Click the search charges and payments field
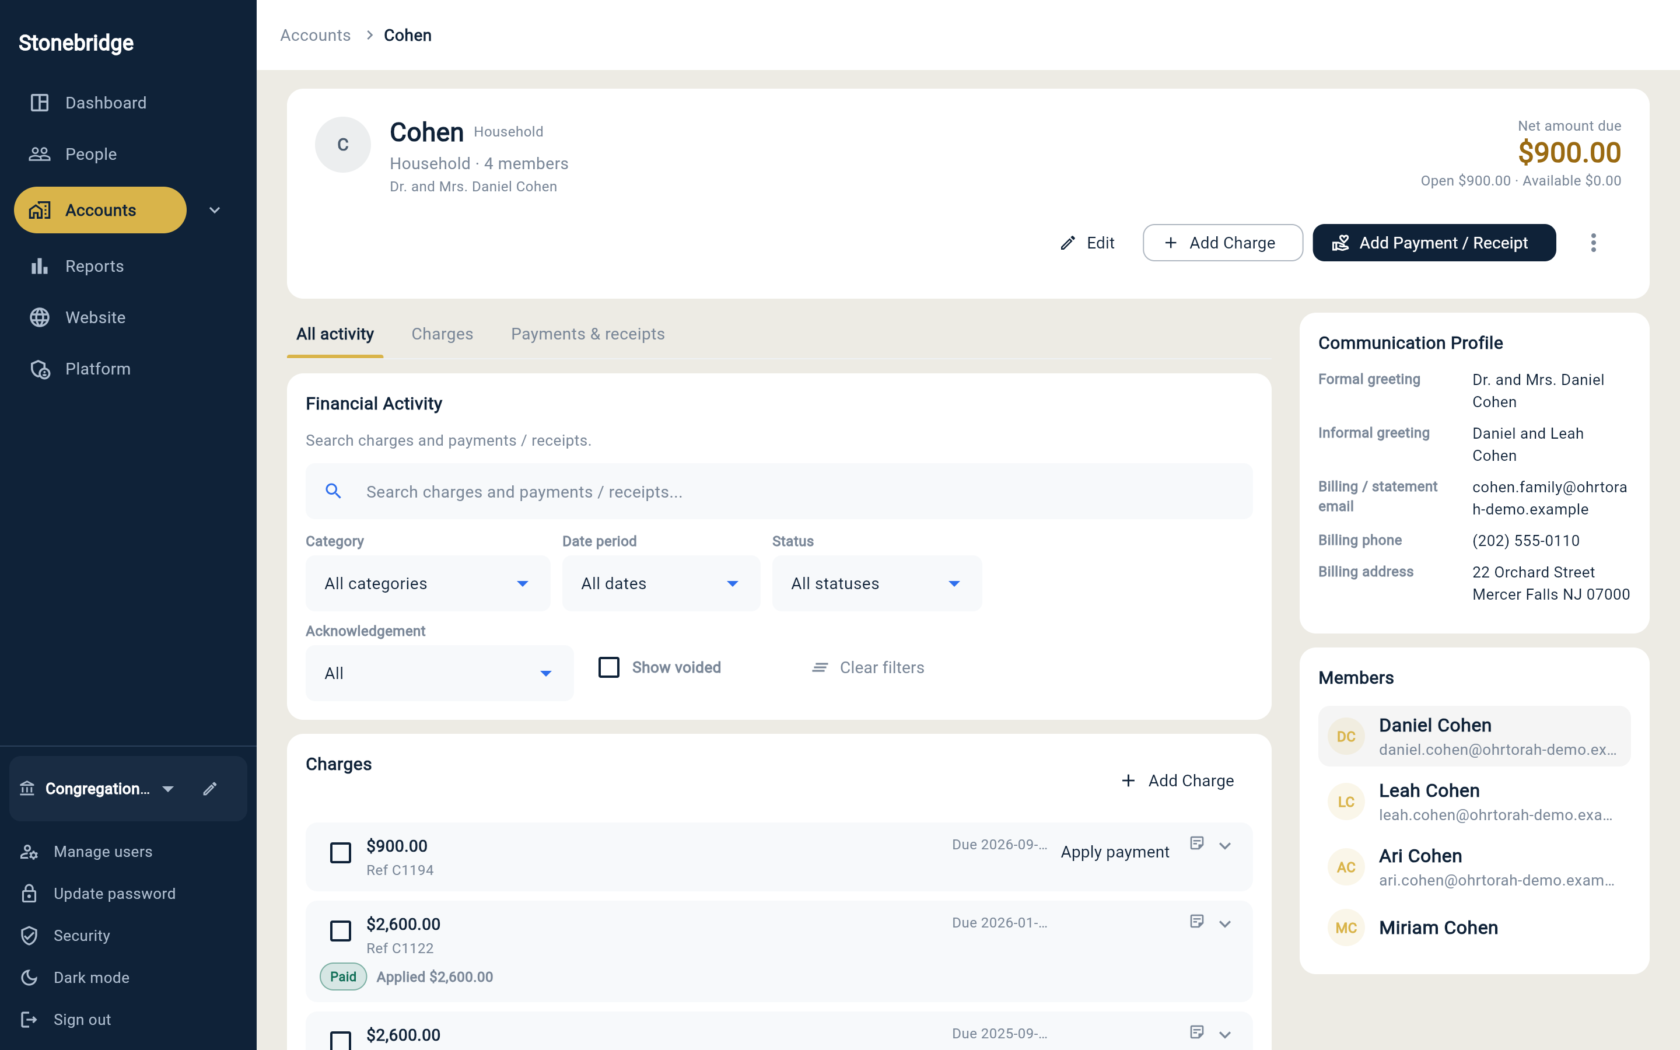 tap(779, 492)
